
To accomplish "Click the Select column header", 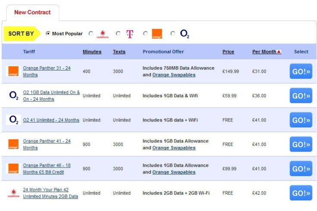I will click(x=301, y=52).
